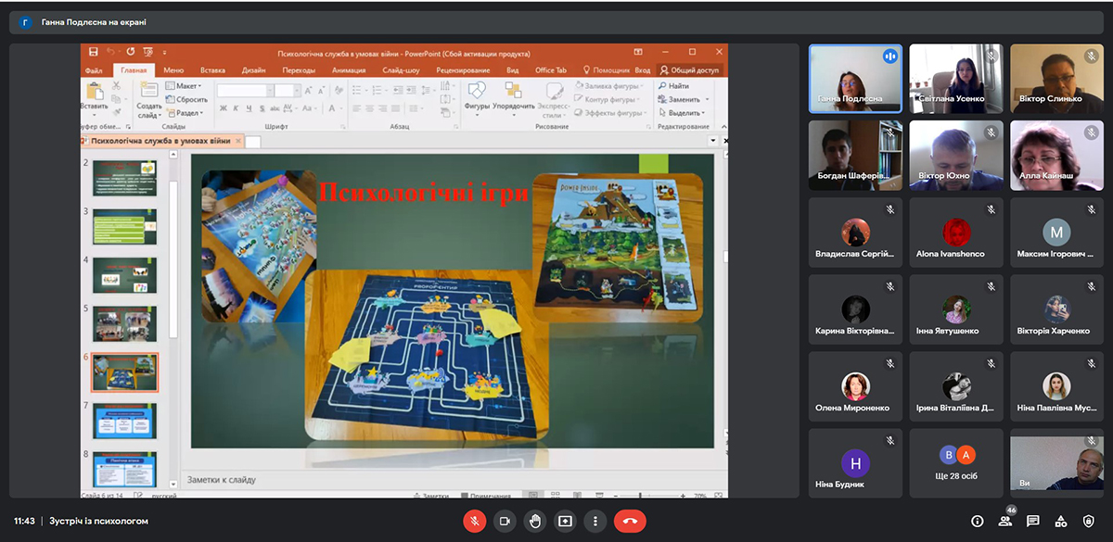Toggle strikethrough formatting in Шрифт group
The width and height of the screenshot is (1113, 542).
[275, 108]
